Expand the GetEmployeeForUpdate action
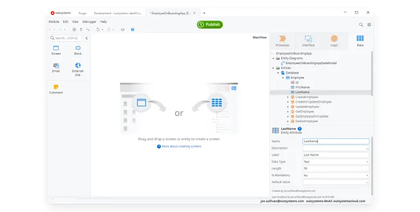The image size is (420, 212). pyautogui.click(x=288, y=117)
